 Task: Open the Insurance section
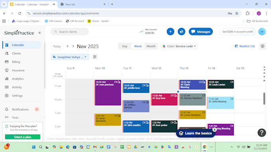click(22, 70)
